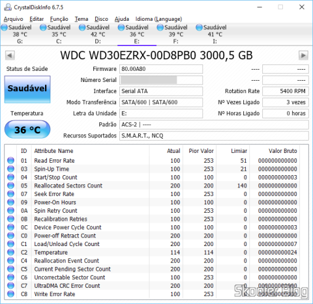Click the Atual column header

pyautogui.click(x=166, y=151)
